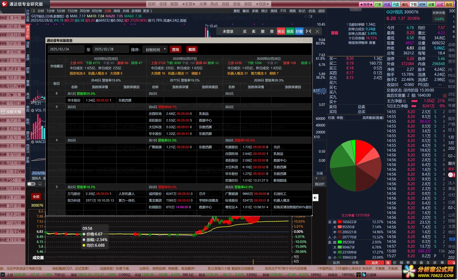
Task: Click the red swatch for 超 buy volume
Action: point(340,222)
